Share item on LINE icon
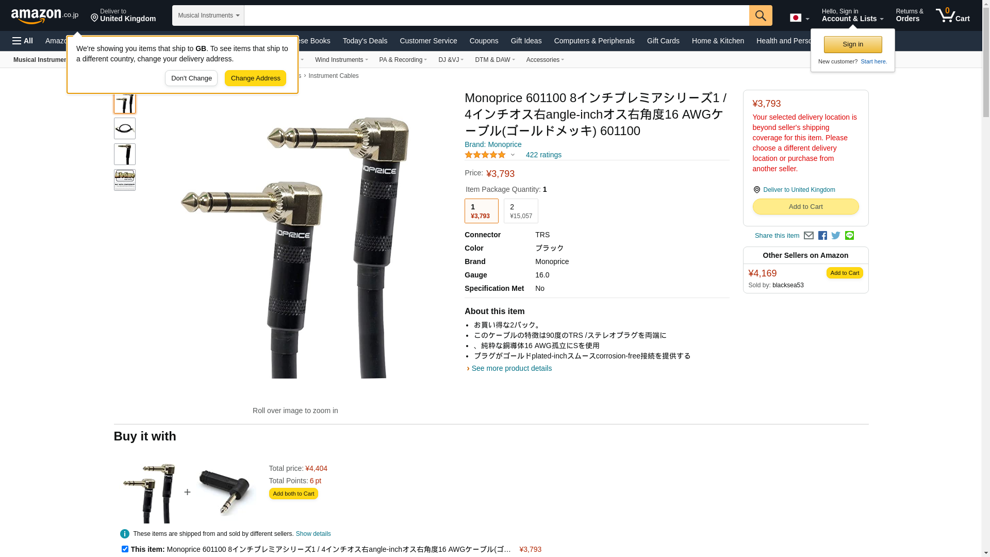Viewport: 990px width, 557px height. (849, 236)
